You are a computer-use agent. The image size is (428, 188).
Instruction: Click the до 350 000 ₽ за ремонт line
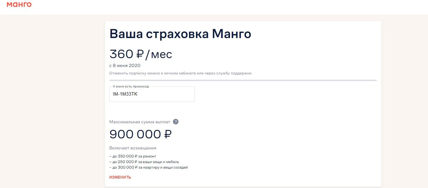(133, 156)
